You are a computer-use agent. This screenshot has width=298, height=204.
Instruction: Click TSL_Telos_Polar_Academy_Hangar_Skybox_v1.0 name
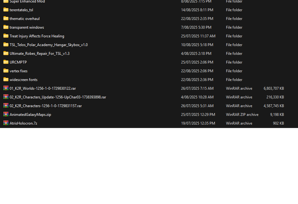(49, 45)
